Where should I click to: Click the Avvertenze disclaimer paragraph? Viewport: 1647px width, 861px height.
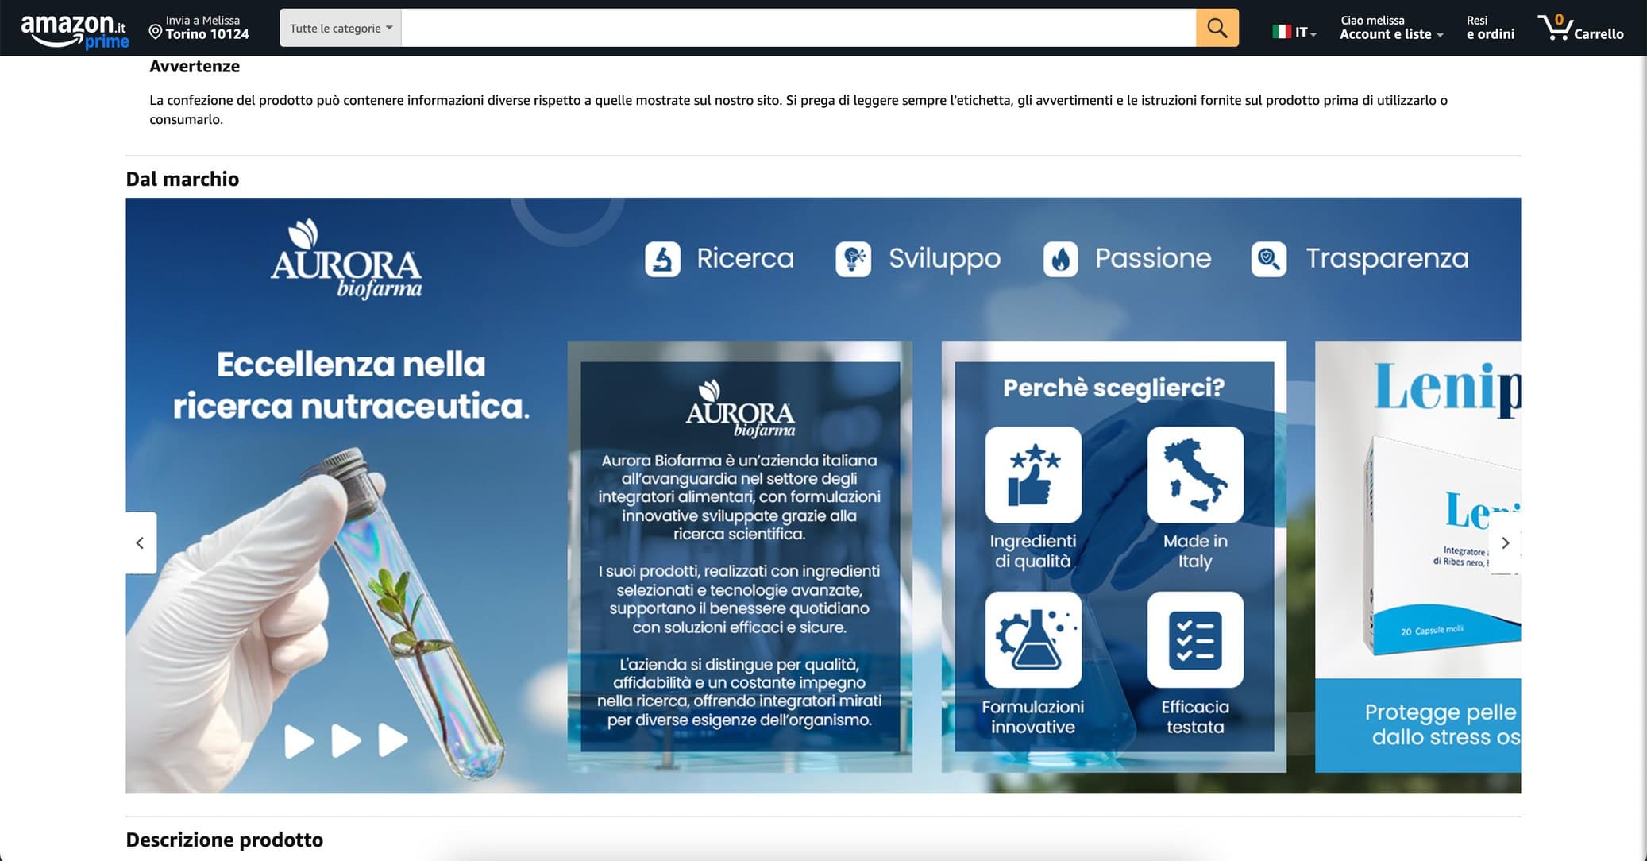pyautogui.click(x=798, y=110)
